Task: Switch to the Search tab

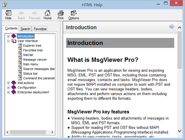Action: coord(25,29)
